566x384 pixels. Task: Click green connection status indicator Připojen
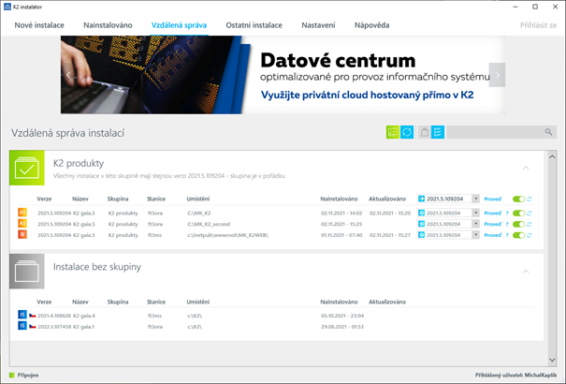11,376
